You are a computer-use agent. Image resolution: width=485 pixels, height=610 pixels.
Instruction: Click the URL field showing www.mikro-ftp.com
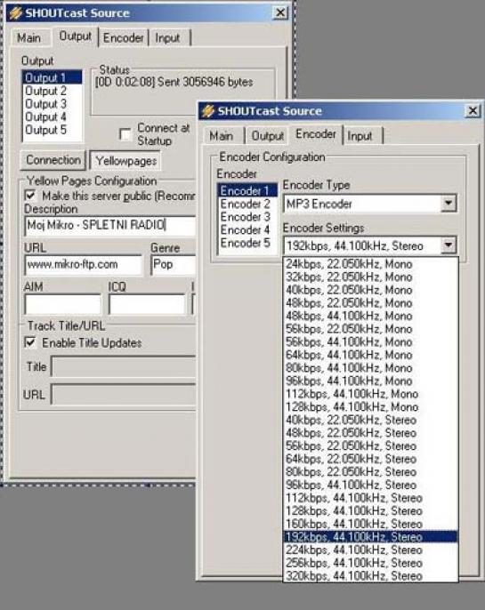[84, 265]
